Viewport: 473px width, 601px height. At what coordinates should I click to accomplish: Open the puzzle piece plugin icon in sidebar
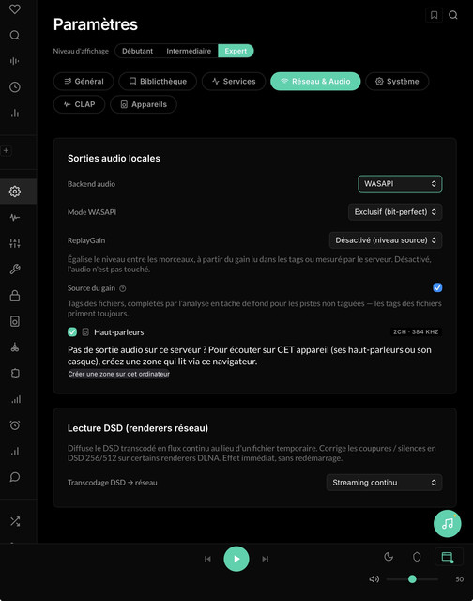click(15, 373)
